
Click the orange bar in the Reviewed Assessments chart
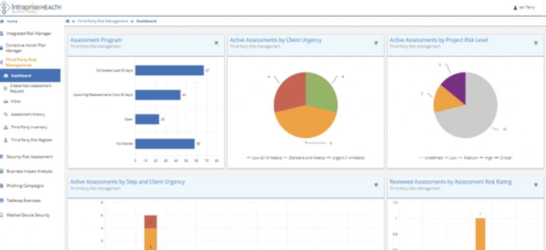click(x=480, y=234)
